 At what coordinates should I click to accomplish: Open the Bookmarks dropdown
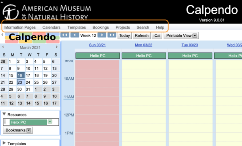point(18,130)
